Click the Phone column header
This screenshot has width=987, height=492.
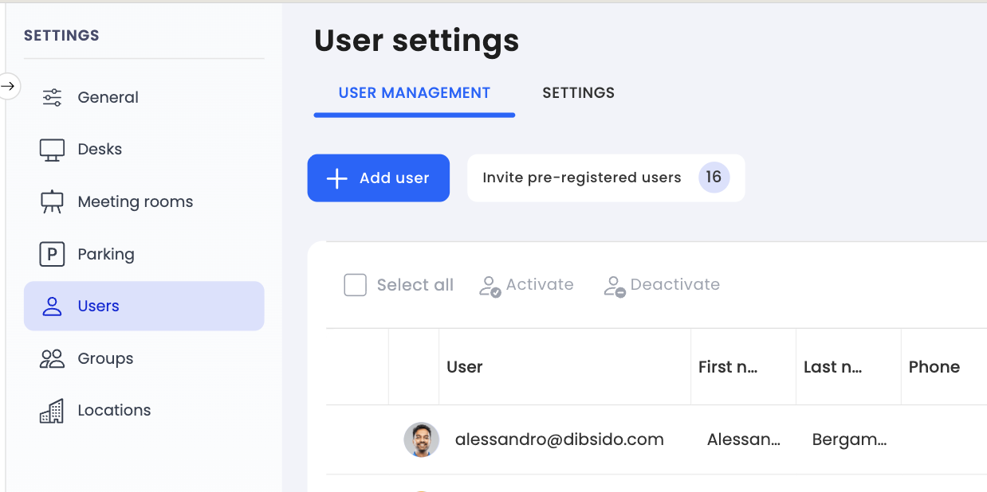pyautogui.click(x=934, y=367)
